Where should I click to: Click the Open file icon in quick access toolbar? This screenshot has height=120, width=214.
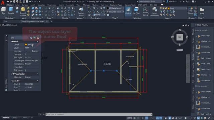coord(11,2)
